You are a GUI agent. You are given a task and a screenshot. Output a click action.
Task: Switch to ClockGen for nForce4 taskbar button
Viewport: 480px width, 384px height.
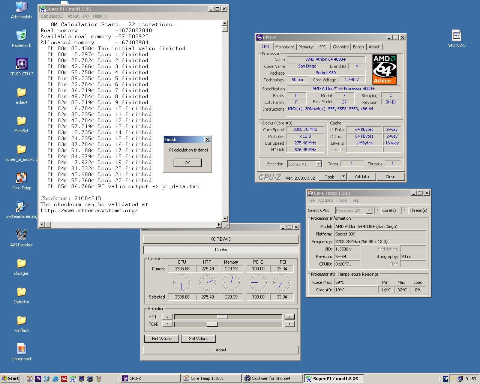click(x=273, y=379)
